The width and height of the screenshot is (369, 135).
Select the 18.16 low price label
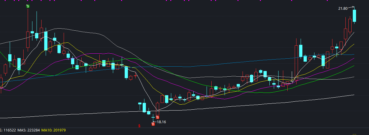pos(161,122)
